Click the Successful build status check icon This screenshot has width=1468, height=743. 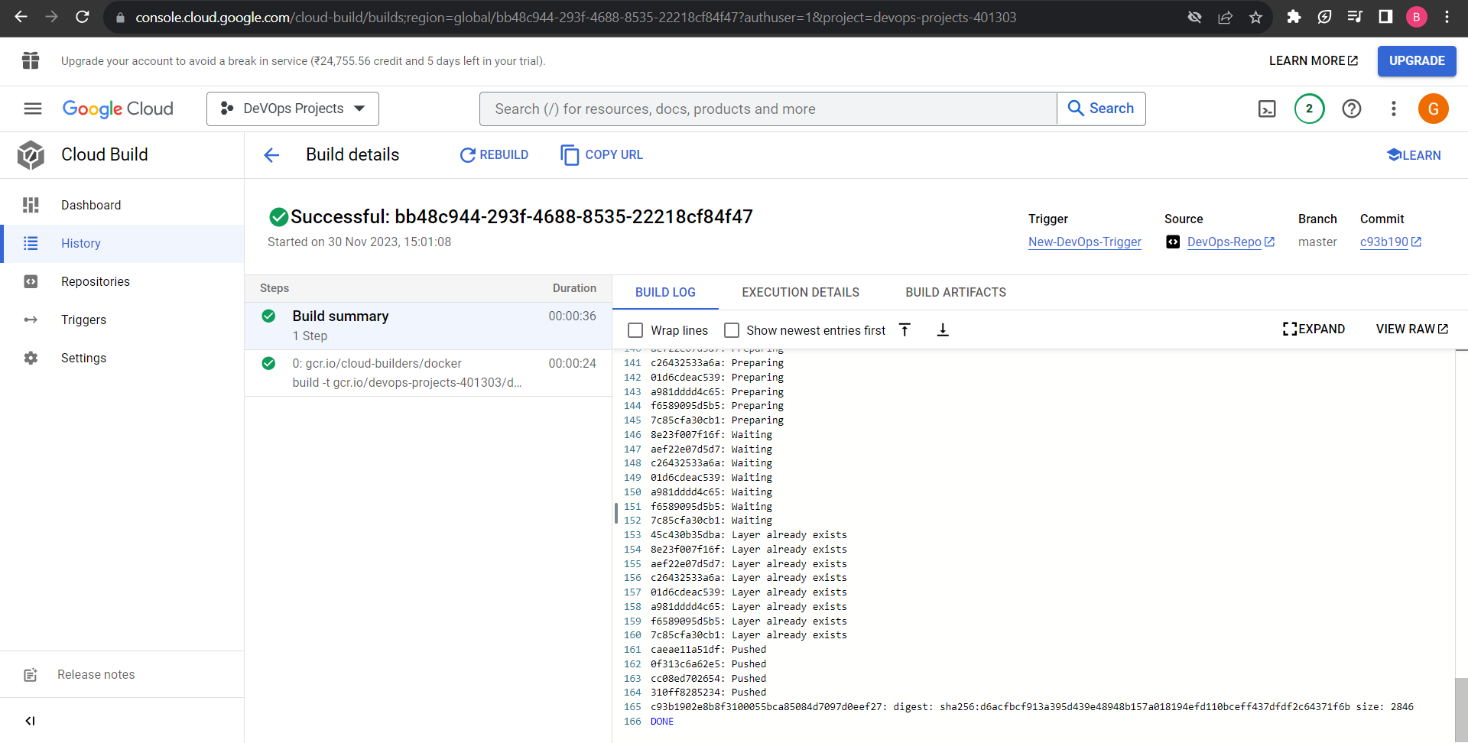(279, 217)
